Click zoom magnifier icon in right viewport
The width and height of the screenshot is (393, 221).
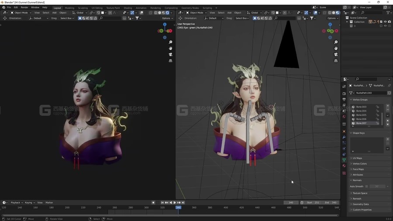point(336,42)
